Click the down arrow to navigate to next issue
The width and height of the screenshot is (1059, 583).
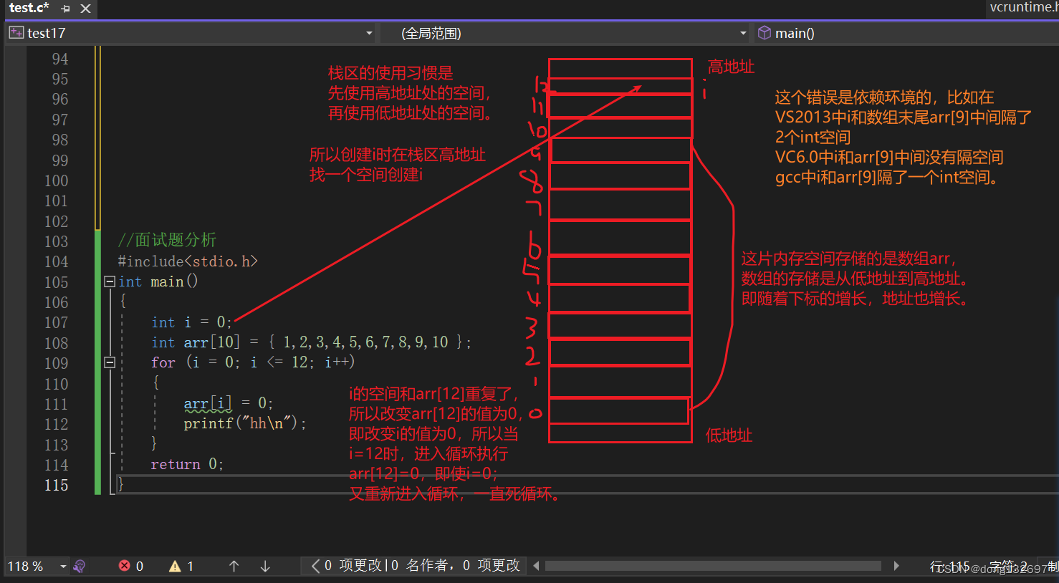click(264, 566)
